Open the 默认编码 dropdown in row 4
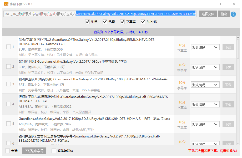The width and height of the screenshot is (242, 158). pyautogui.click(x=205, y=105)
